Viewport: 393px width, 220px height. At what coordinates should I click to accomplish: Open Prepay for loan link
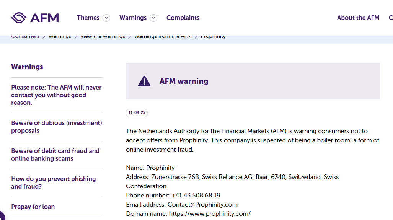33,207
